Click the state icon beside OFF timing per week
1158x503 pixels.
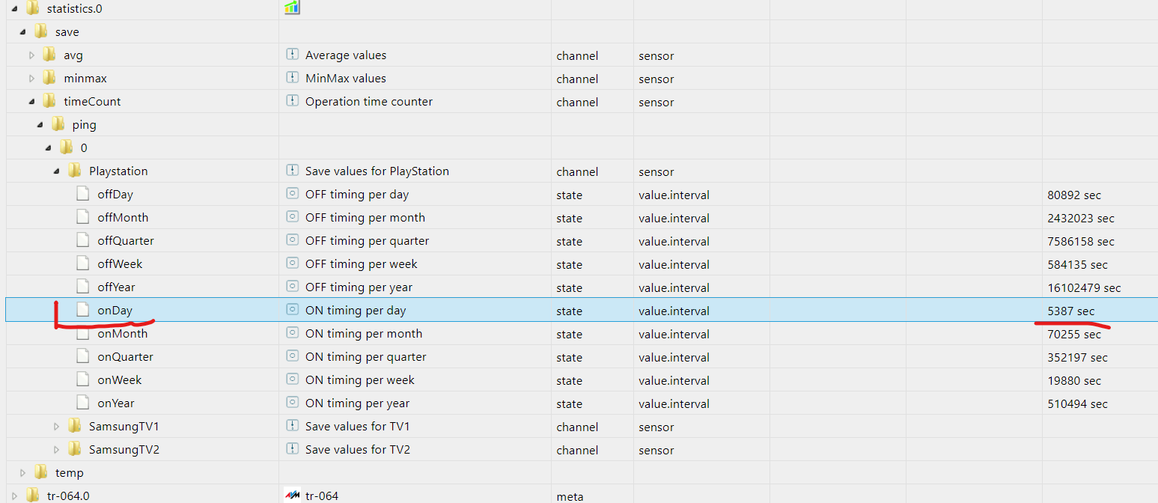pos(293,263)
